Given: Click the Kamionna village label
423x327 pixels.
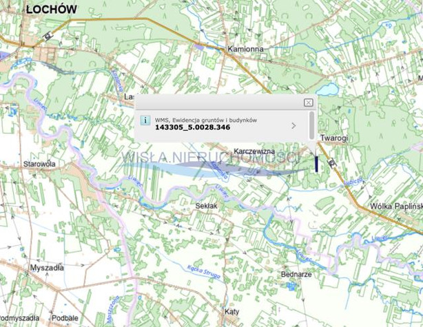Looking at the screenshot, I should (x=246, y=50).
